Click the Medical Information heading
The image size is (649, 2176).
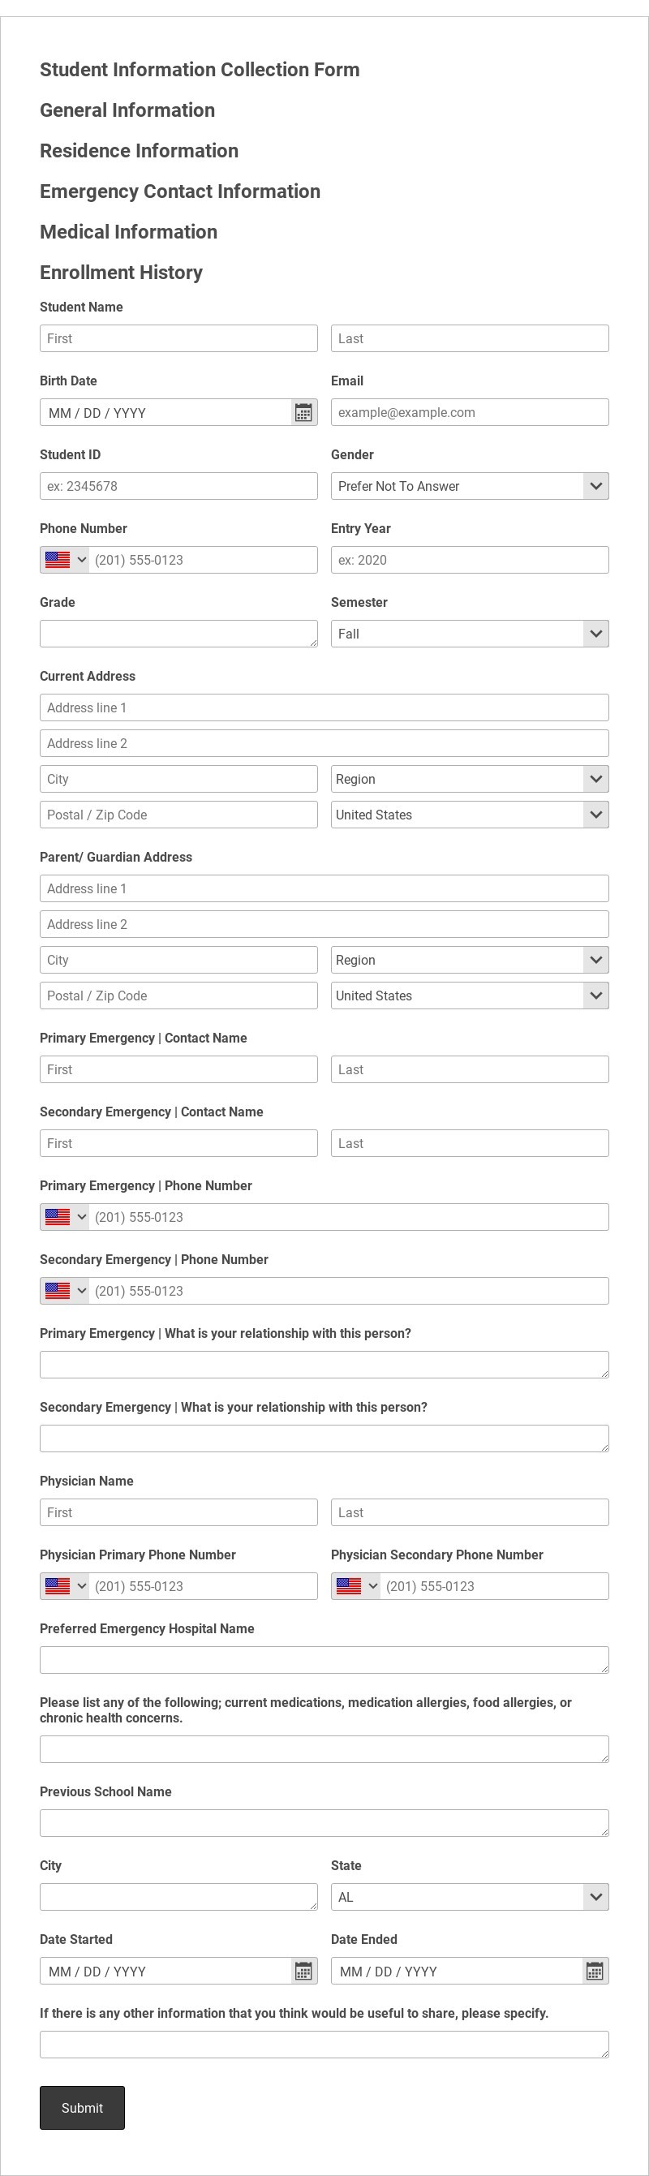point(128,231)
